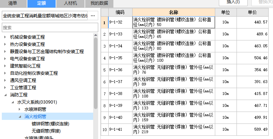
Task: Click row number 10 header
Action: click(104, 130)
